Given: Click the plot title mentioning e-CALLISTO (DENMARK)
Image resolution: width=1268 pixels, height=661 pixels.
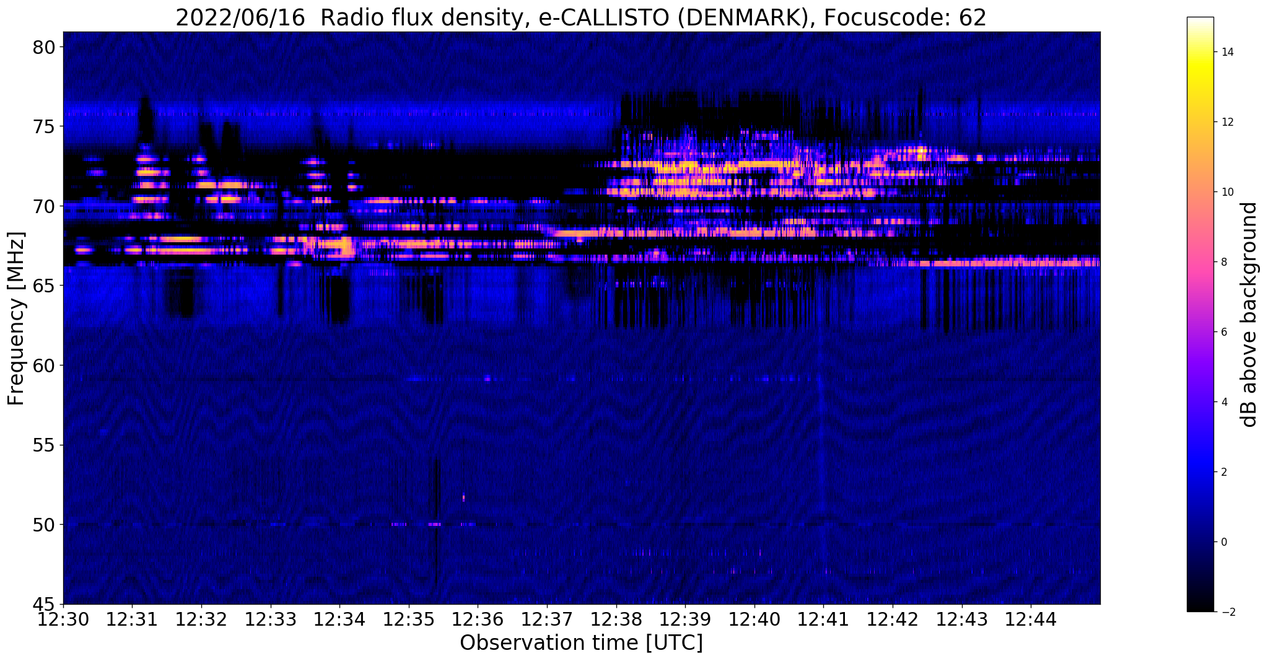Looking at the screenshot, I should click(581, 17).
